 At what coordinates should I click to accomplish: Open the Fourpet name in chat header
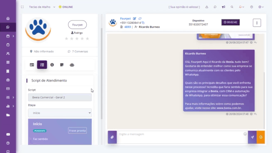click(x=125, y=19)
